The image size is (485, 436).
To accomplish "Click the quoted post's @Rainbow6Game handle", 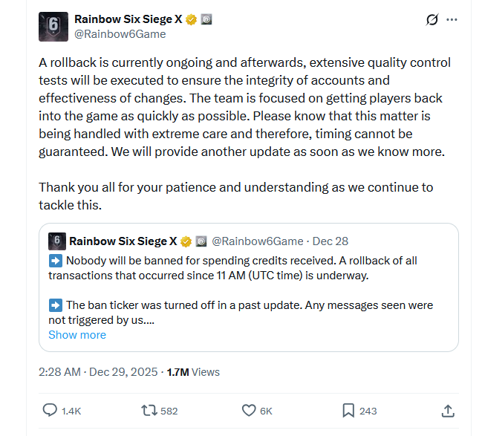I will coord(258,241).
